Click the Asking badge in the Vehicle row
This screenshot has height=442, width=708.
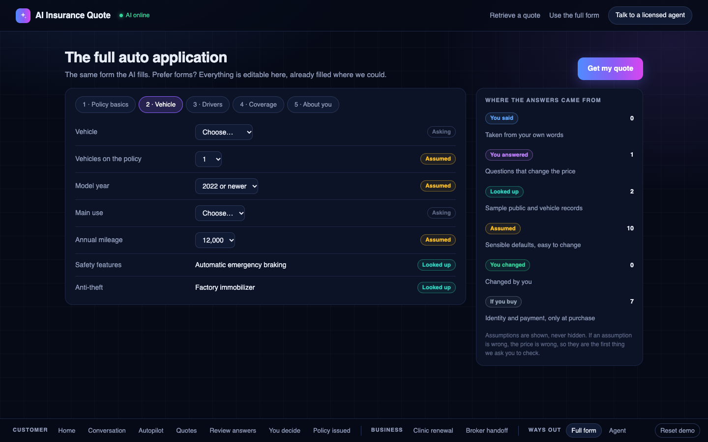click(441, 132)
